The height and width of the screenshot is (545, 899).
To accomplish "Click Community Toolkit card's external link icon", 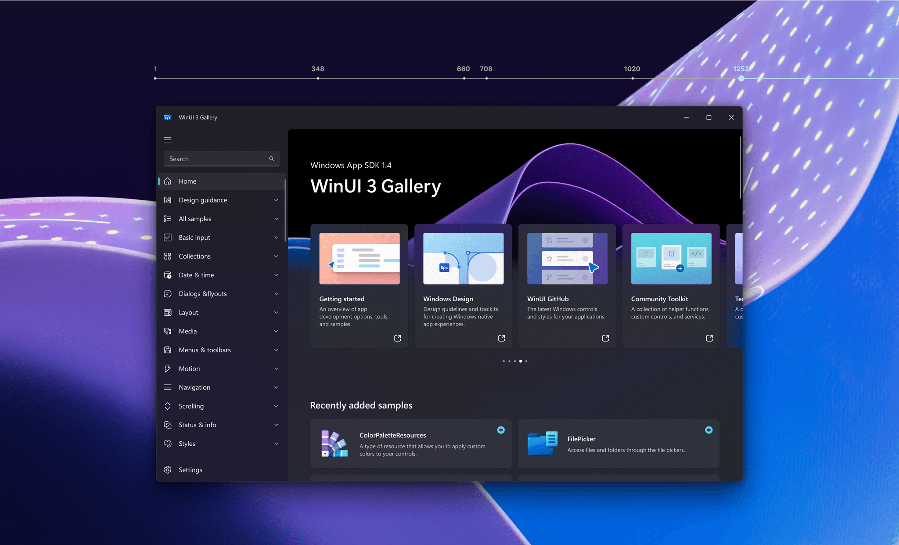I will click(709, 338).
